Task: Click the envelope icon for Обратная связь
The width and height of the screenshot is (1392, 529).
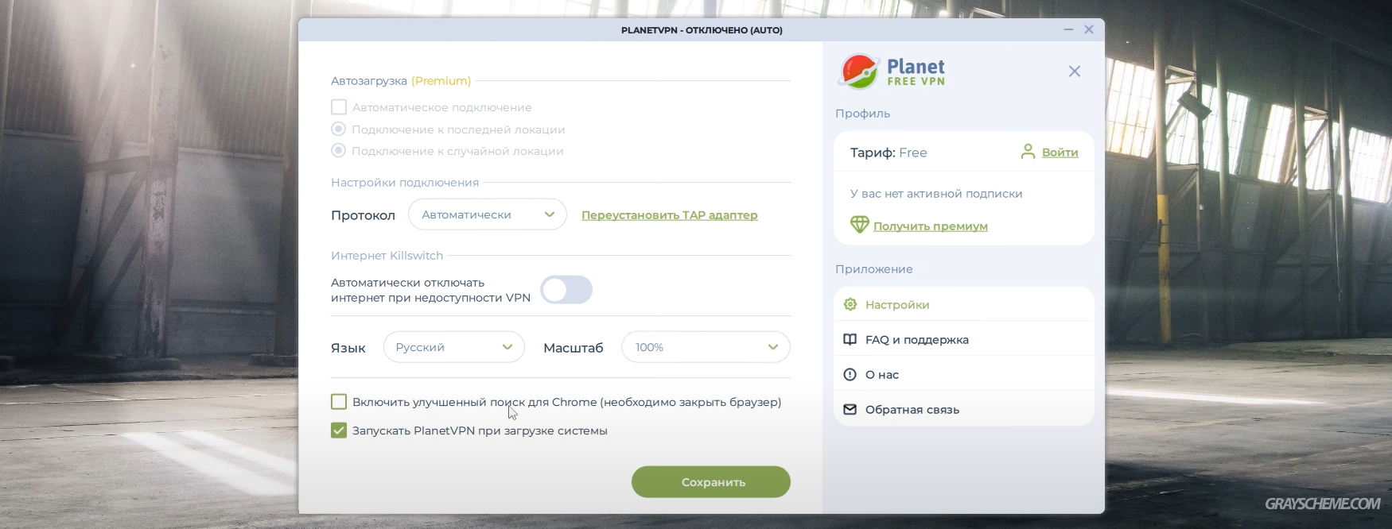Action: pyautogui.click(x=850, y=409)
